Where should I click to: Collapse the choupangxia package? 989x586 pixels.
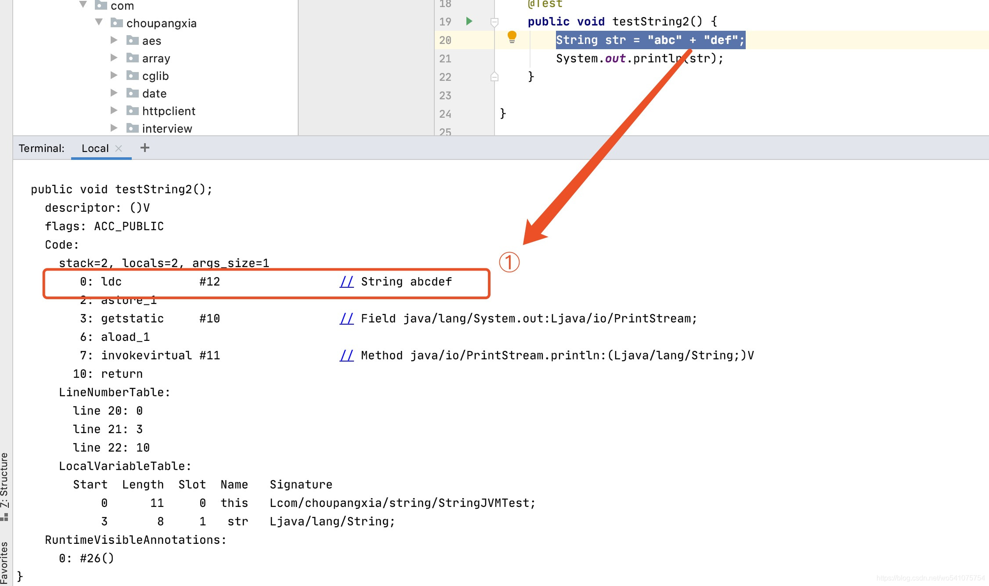pyautogui.click(x=98, y=23)
